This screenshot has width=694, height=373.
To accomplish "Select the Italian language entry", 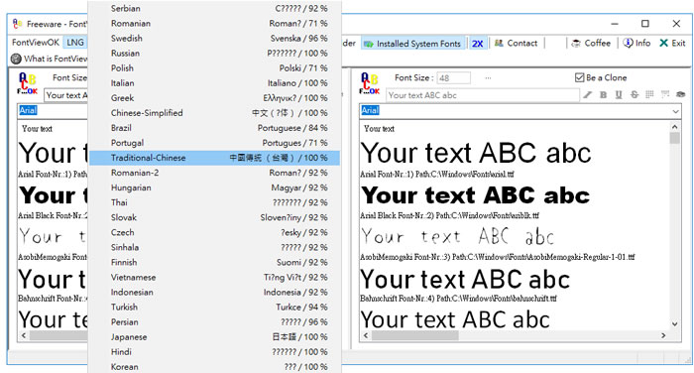I will coord(215,83).
